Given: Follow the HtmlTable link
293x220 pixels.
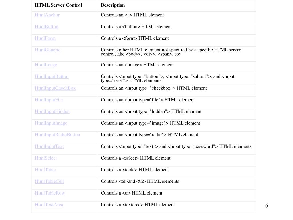Looking at the screenshot, I should (45, 170).
